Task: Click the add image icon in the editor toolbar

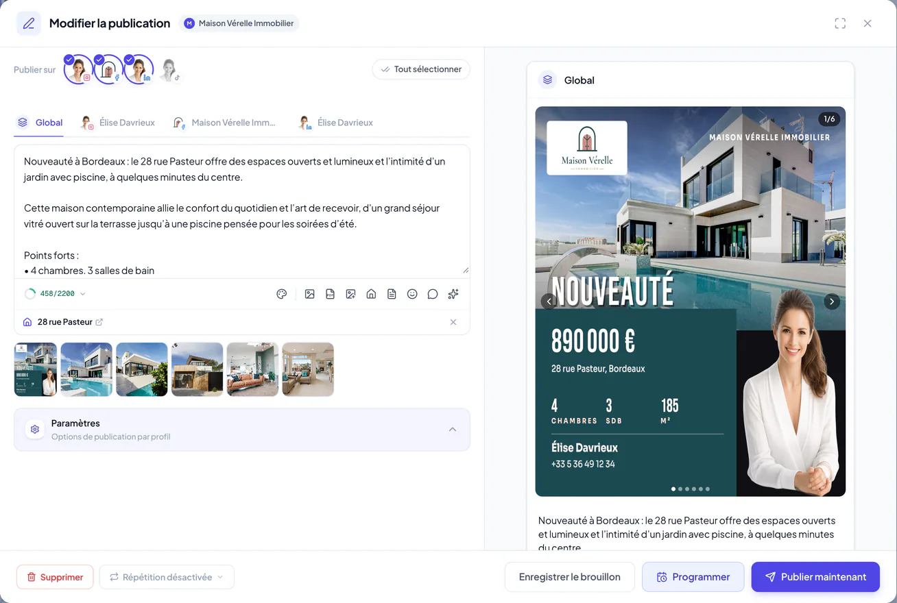Action: point(310,294)
